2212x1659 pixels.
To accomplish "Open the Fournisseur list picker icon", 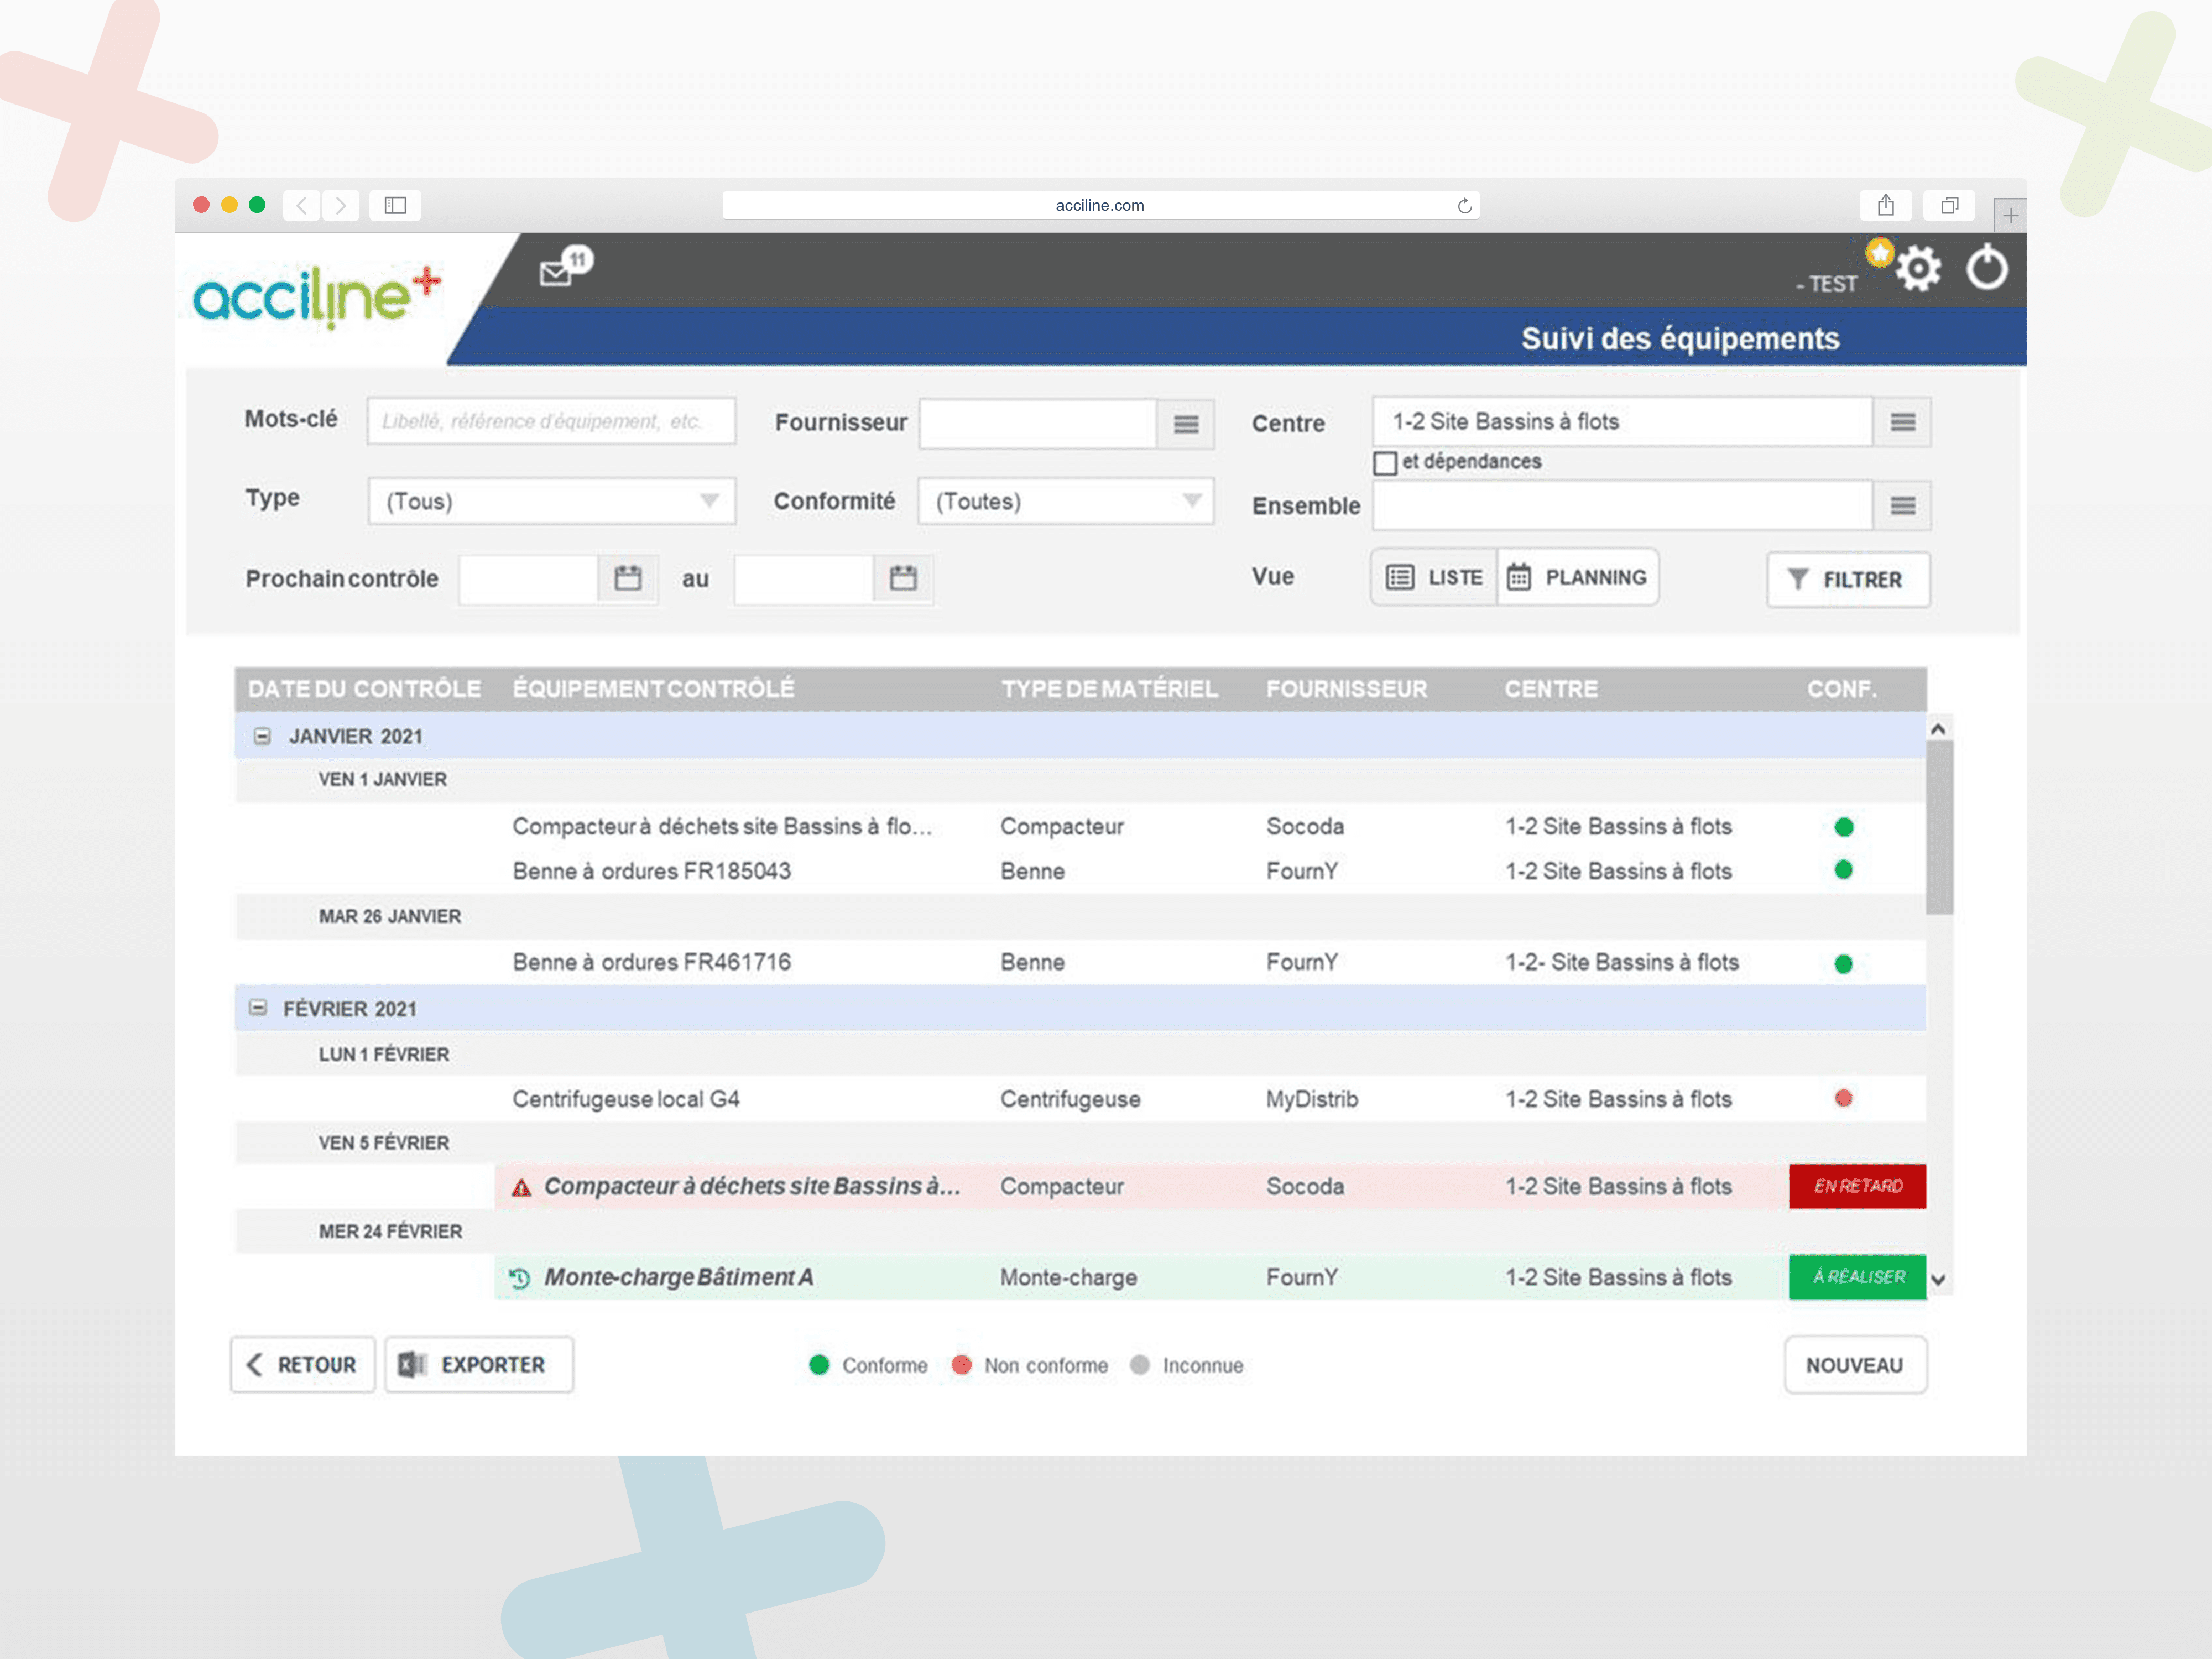I will pos(1186,424).
